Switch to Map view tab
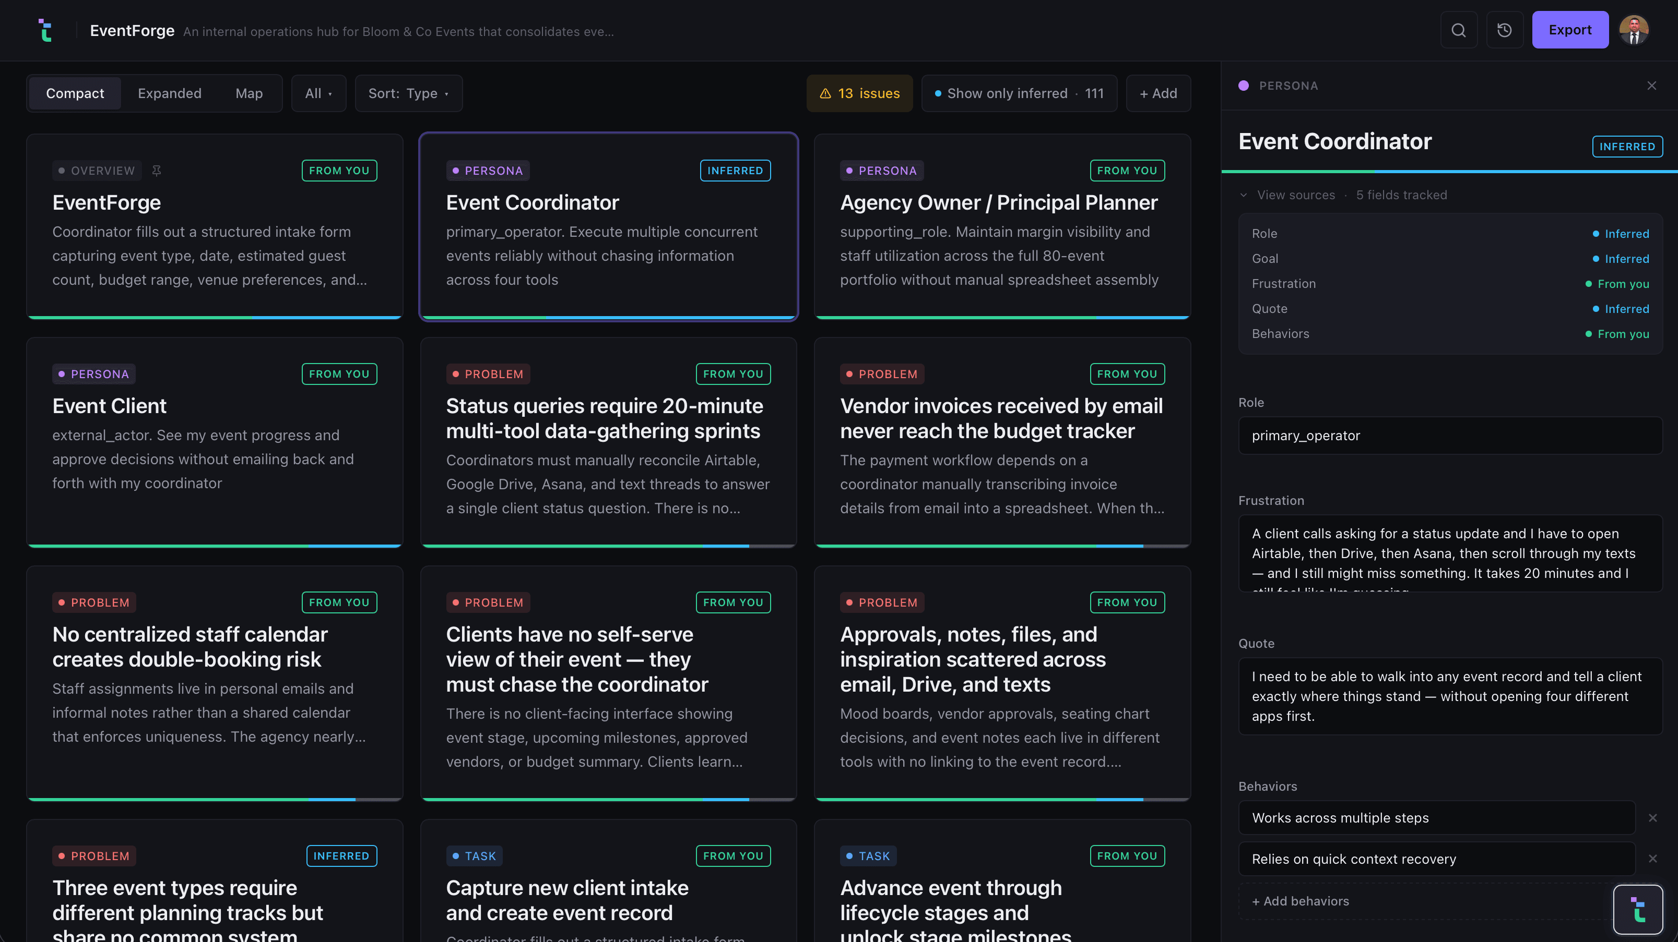Viewport: 1678px width, 942px height. (249, 93)
